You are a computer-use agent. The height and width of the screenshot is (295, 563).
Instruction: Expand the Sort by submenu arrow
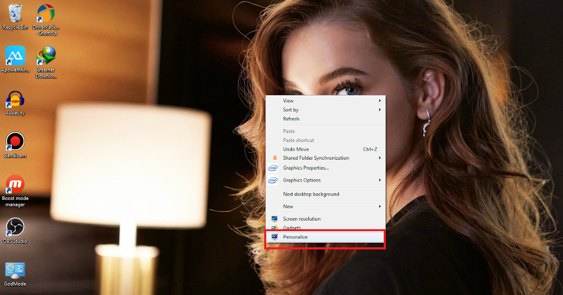click(x=380, y=110)
